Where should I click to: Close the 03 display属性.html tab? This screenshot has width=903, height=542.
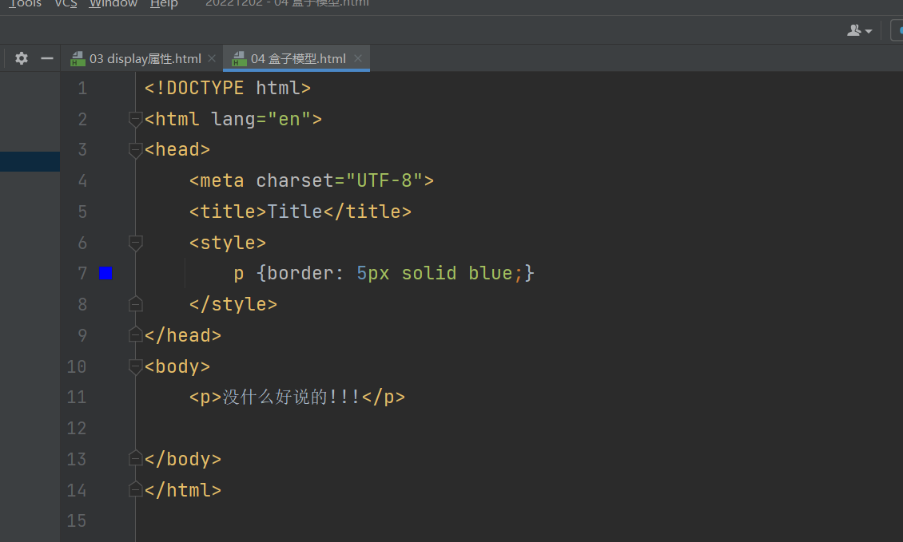click(212, 58)
